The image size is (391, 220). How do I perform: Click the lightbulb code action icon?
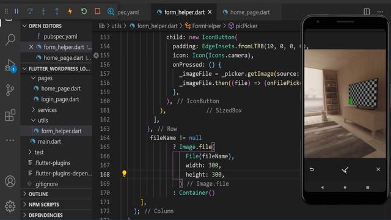coord(124,174)
